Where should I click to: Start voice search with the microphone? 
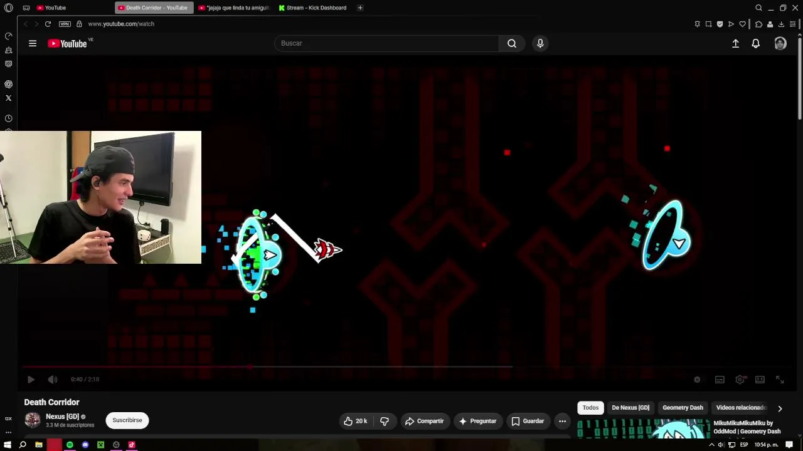click(540, 43)
